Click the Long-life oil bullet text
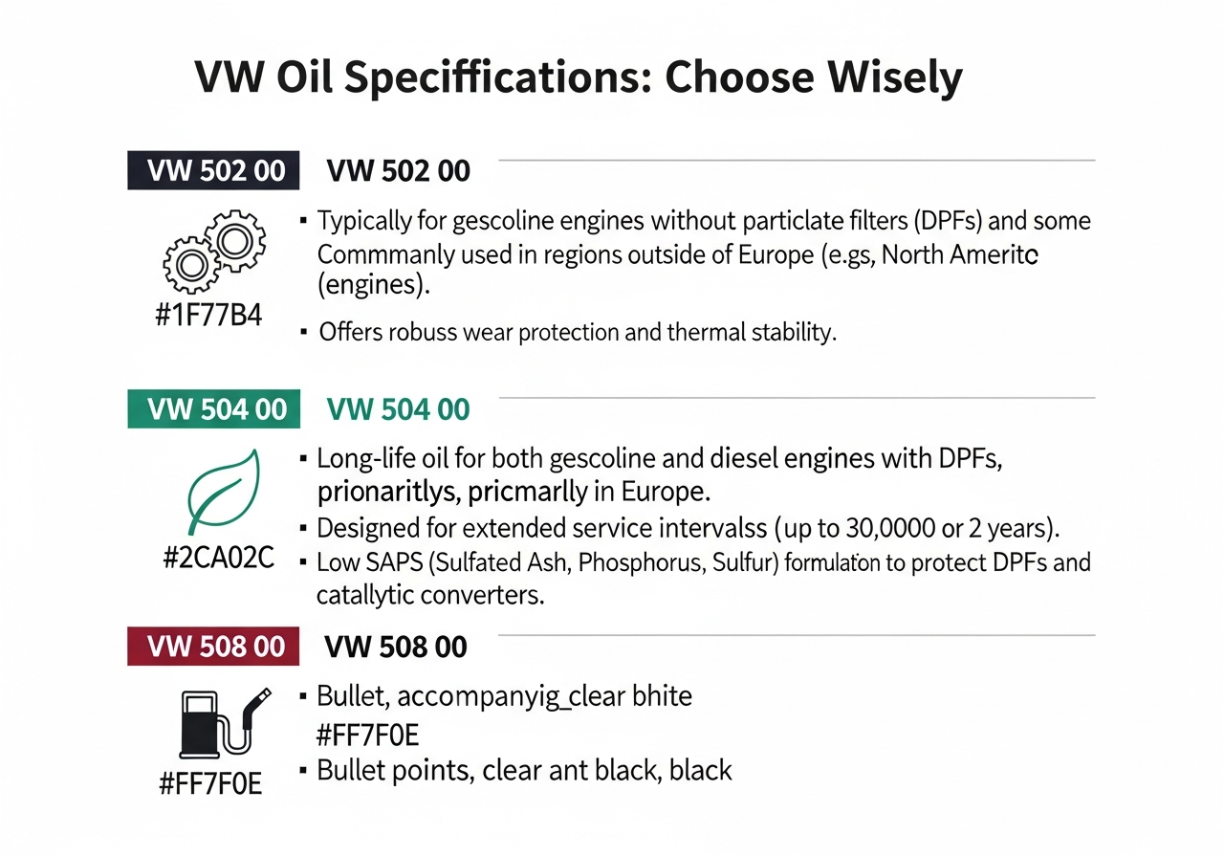 click(x=660, y=475)
